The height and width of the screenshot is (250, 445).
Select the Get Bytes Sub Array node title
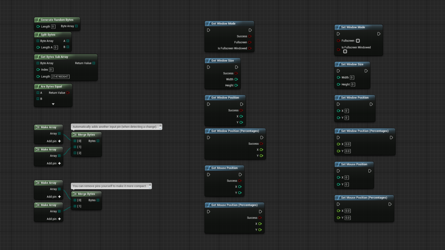[55, 57]
